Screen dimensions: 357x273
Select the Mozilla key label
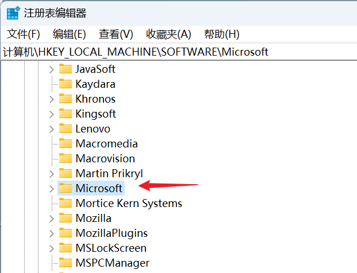(94, 219)
